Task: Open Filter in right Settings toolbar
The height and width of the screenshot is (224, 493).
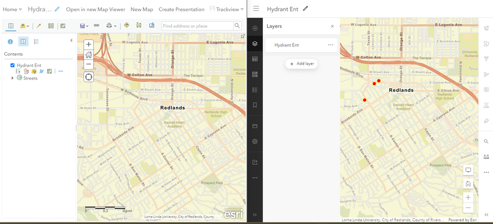Action: [x=487, y=59]
